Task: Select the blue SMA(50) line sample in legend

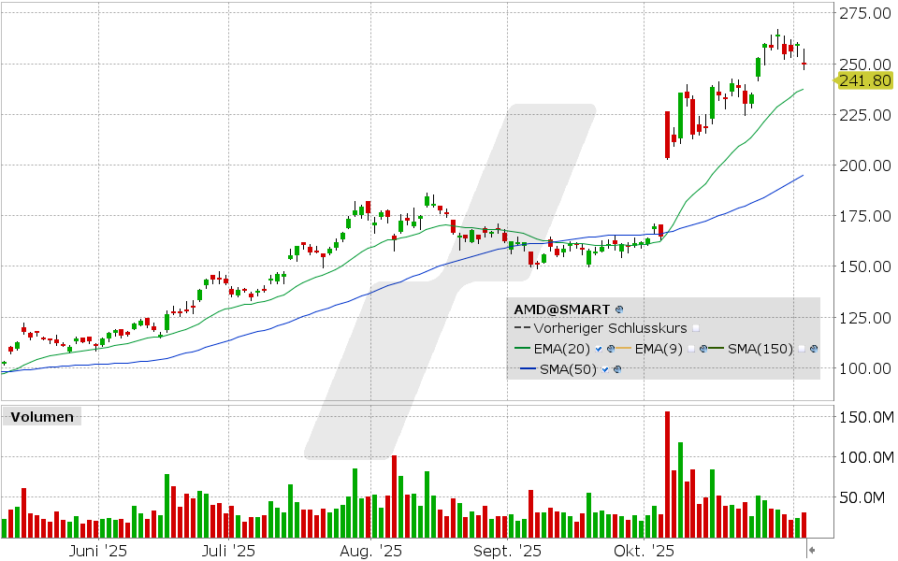Action: [529, 368]
